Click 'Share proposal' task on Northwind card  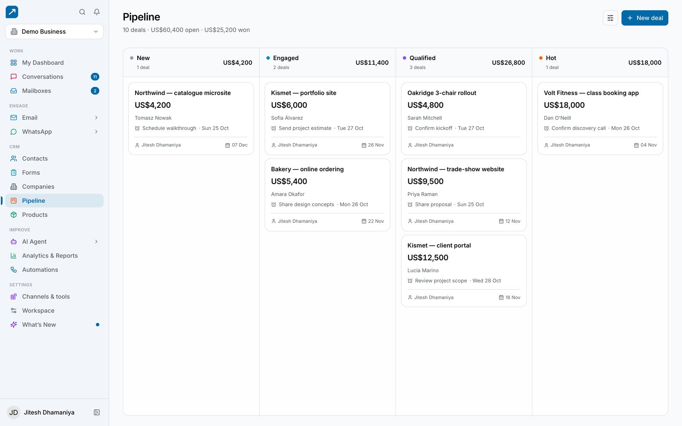click(433, 204)
